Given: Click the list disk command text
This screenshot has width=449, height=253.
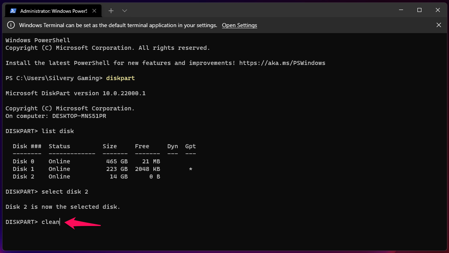Looking at the screenshot, I should (x=58, y=131).
